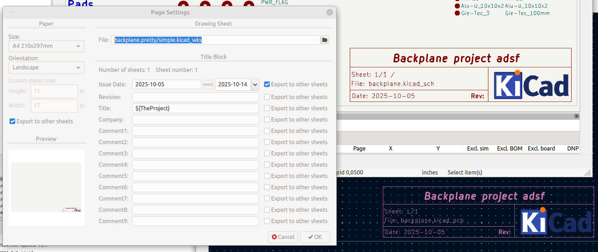Click the Company text field
Screen dimensions: 598x252
pos(195,120)
